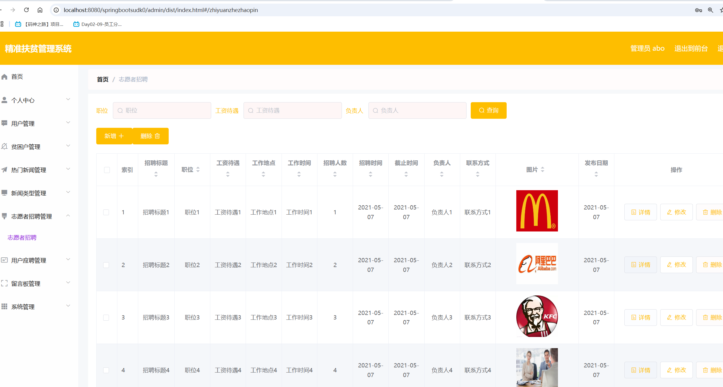The width and height of the screenshot is (723, 387).
Task: Open the Day02-09 bookmark
Action: pyautogui.click(x=97, y=24)
